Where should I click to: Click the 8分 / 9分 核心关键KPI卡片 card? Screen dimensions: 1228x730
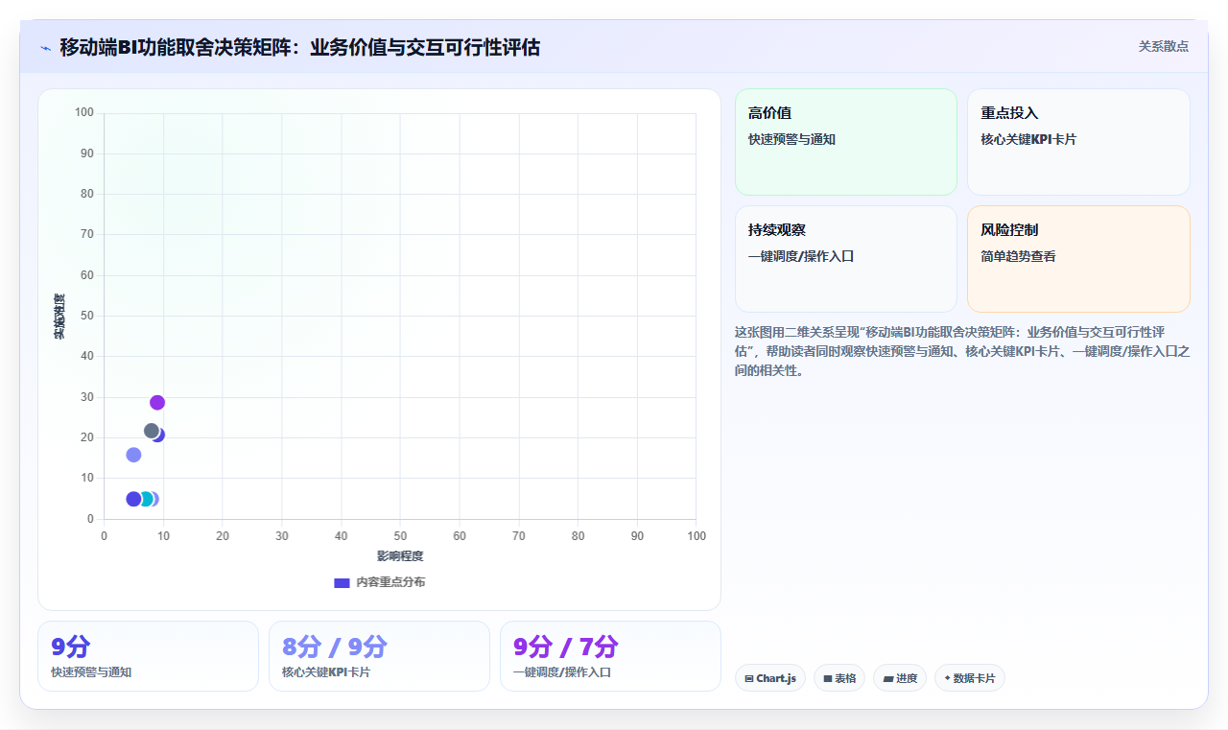(379, 656)
